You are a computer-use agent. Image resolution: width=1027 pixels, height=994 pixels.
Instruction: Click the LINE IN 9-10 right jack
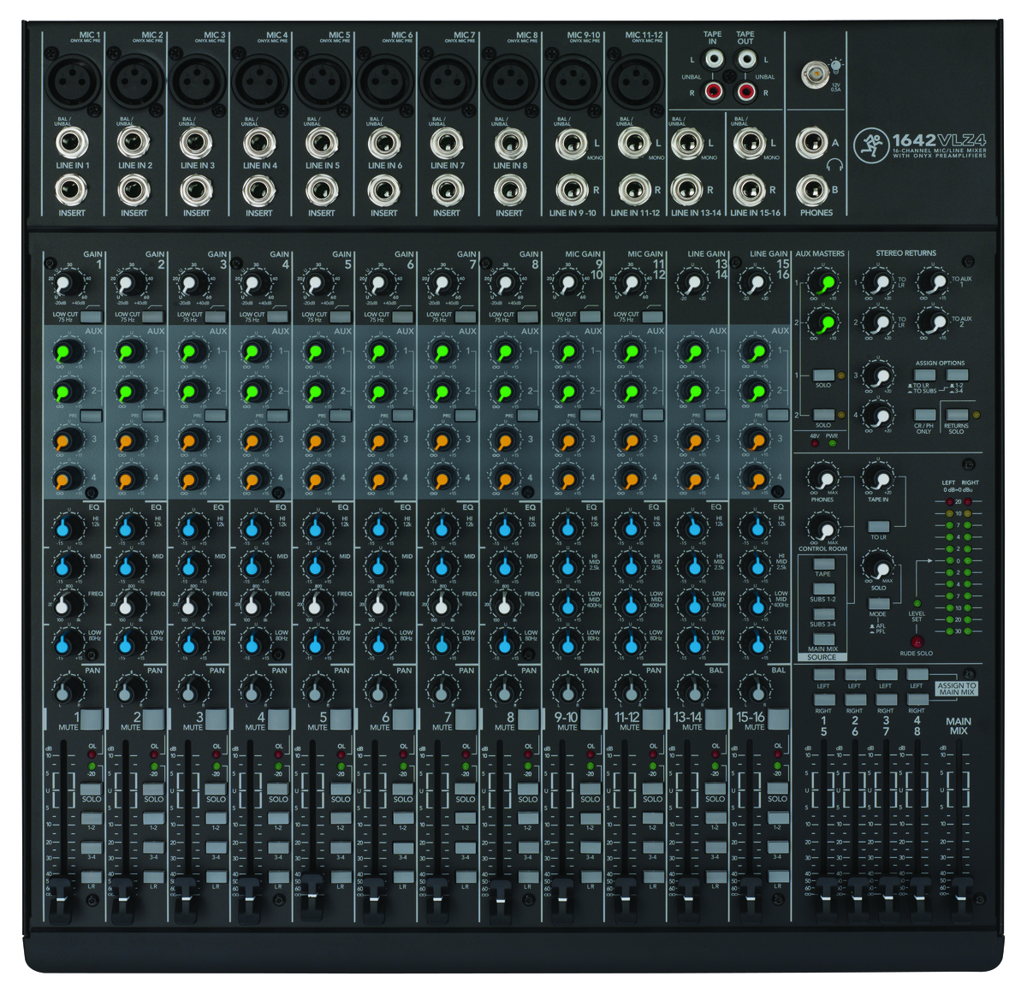point(572,190)
